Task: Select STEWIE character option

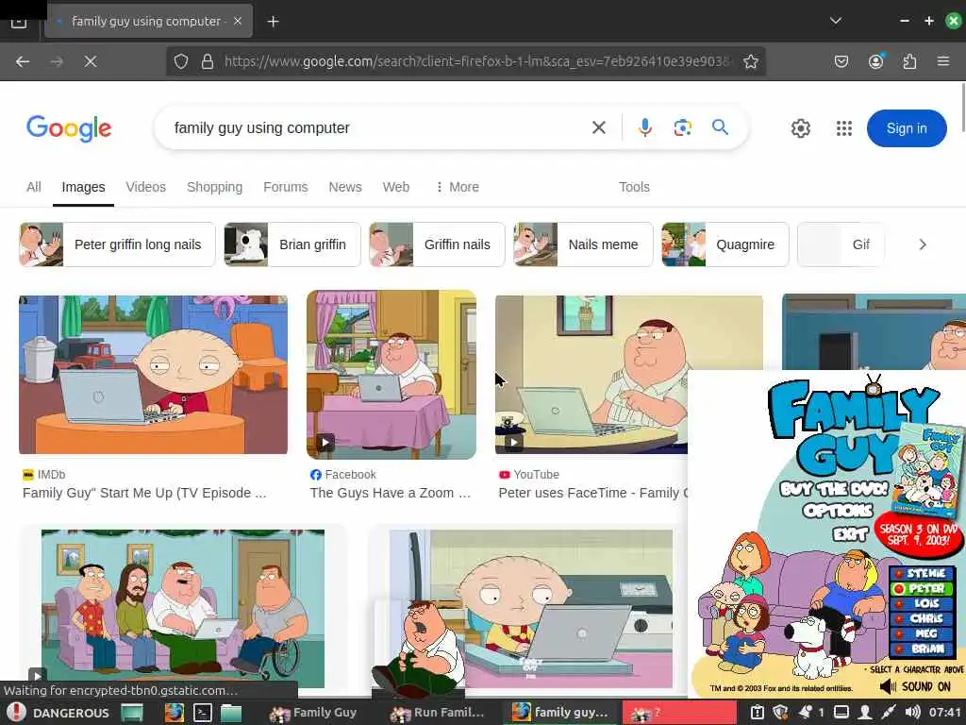Action: (923, 573)
